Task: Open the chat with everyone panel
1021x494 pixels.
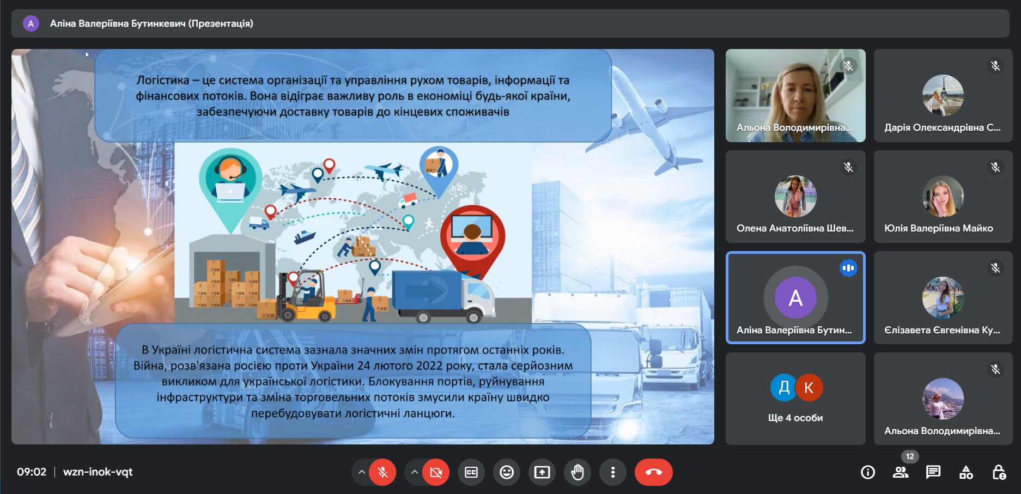Action: pyautogui.click(x=933, y=472)
